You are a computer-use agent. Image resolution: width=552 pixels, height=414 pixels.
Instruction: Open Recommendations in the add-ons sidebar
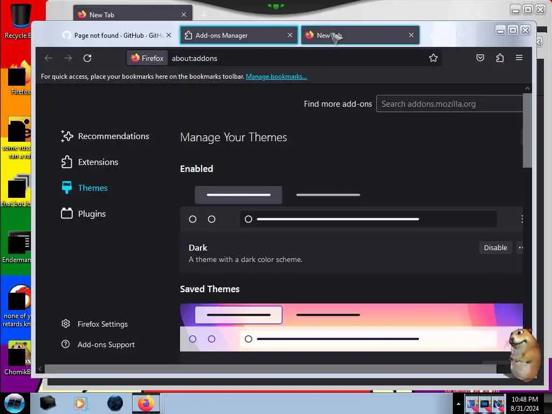pos(105,136)
